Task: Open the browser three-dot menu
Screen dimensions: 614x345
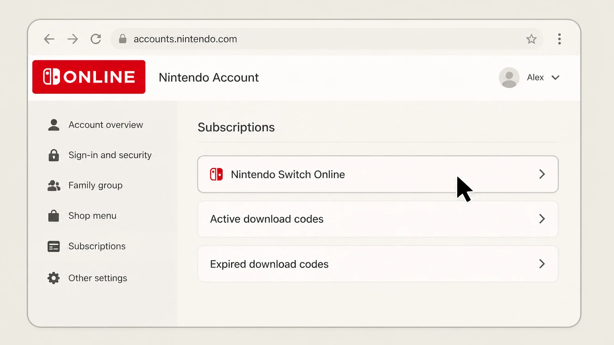Action: pos(559,39)
